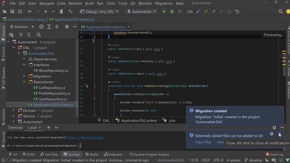Screen dimensions: 290x163
Task: Click the Git commit checkmark icon
Action: [206, 12]
